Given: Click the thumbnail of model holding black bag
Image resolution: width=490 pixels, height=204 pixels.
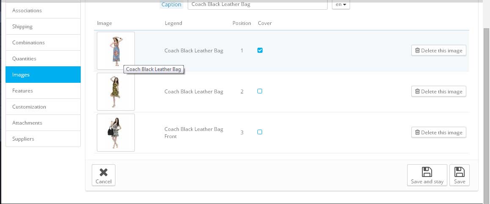Looking at the screenshot, I should [116, 133].
